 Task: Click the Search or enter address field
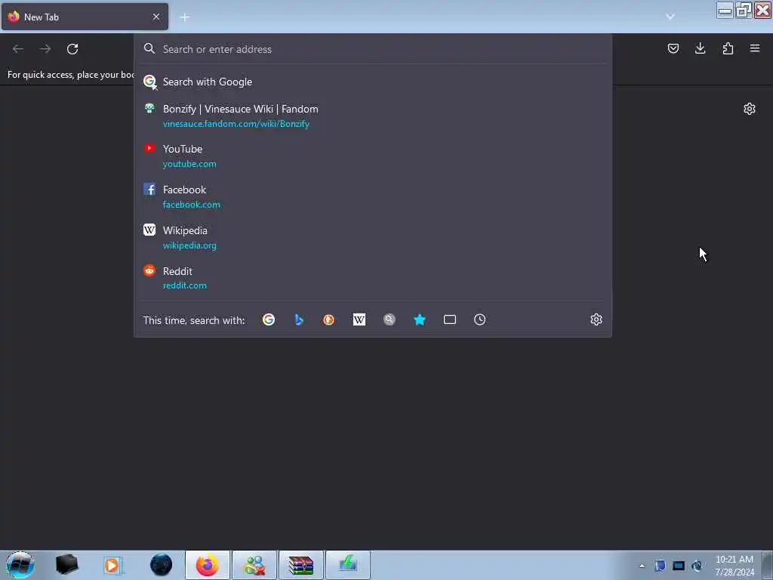(x=373, y=49)
